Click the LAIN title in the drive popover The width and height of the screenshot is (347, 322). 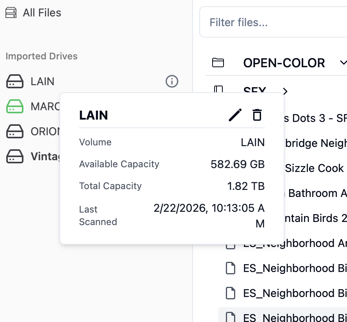[94, 115]
